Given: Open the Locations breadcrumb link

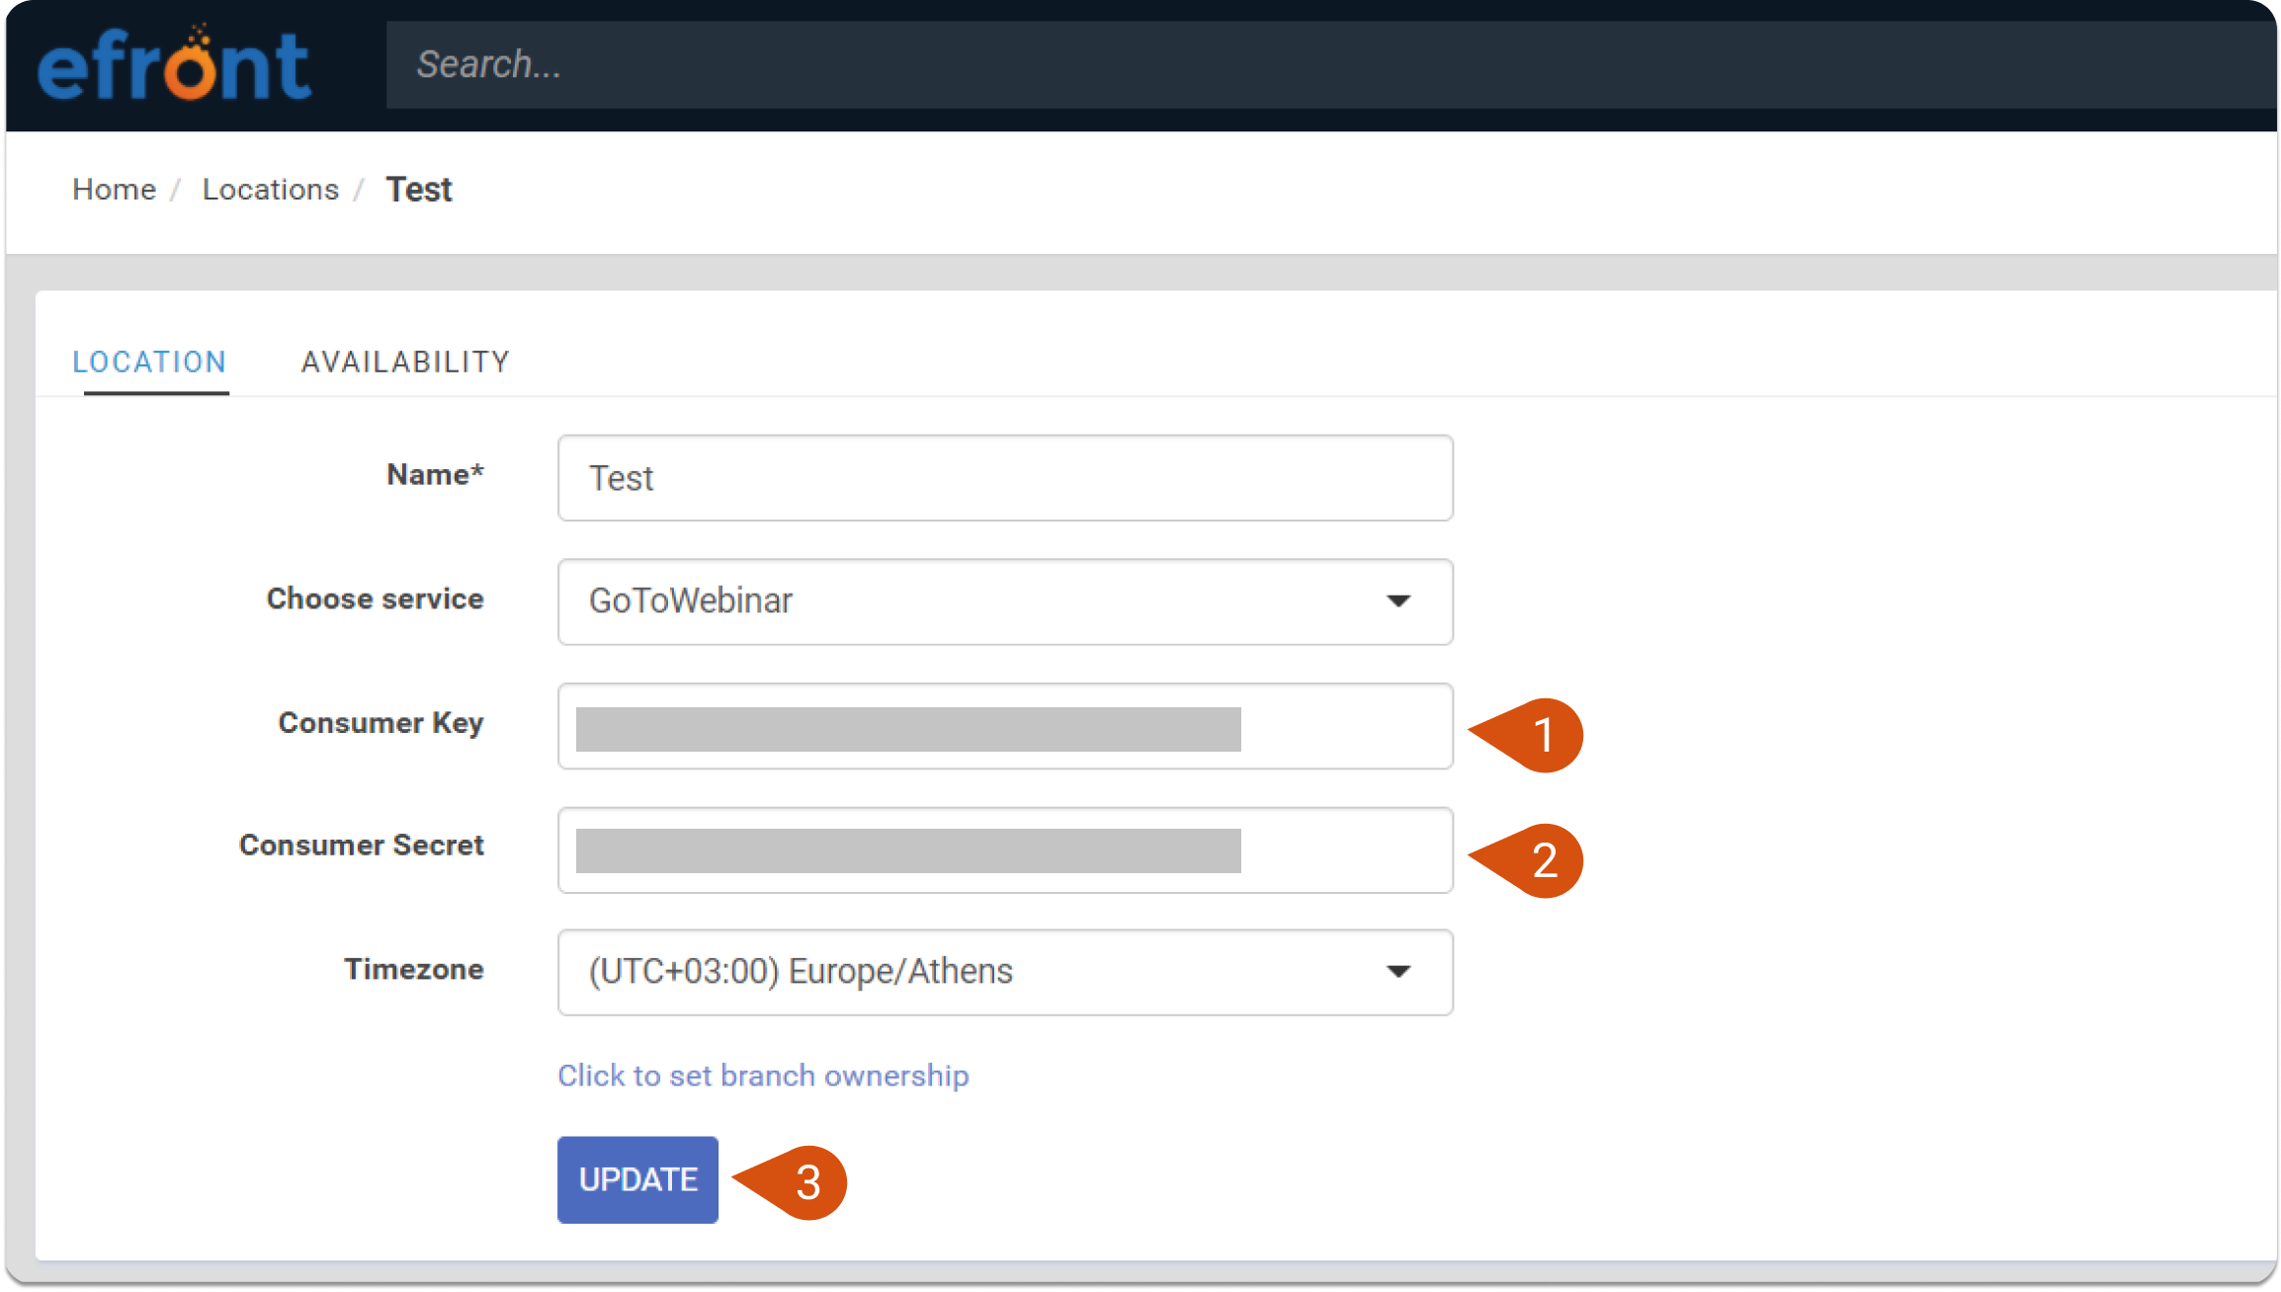Looking at the screenshot, I should [270, 189].
